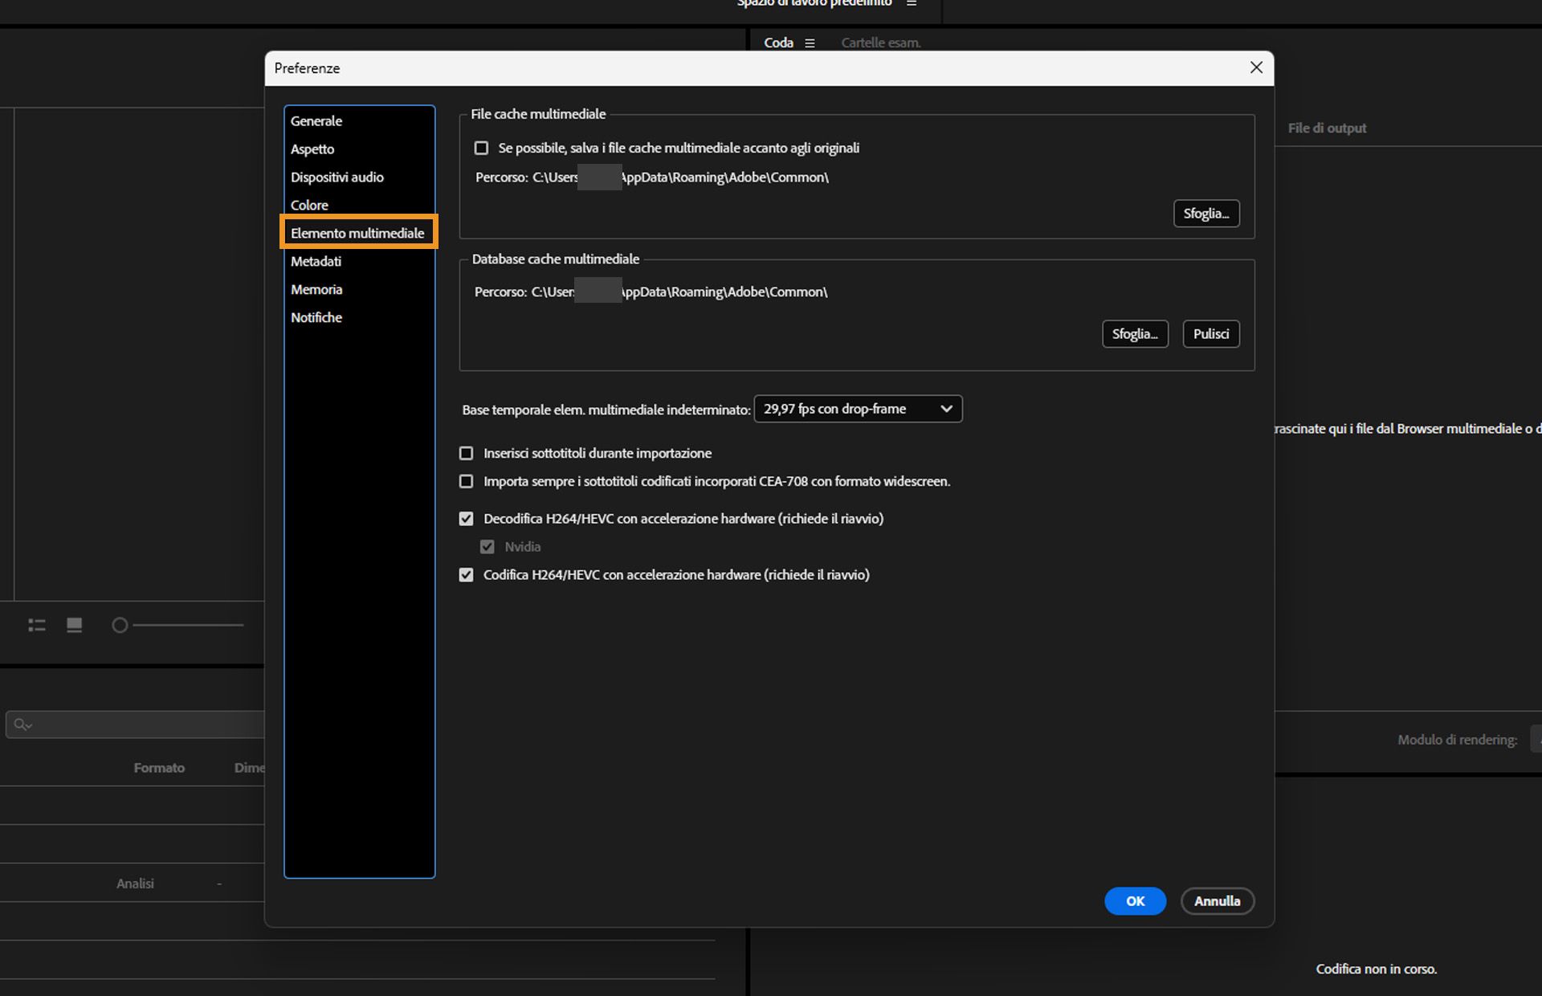Screen dimensions: 1542x996
Task: Switch to list view icon
Action: 37,625
